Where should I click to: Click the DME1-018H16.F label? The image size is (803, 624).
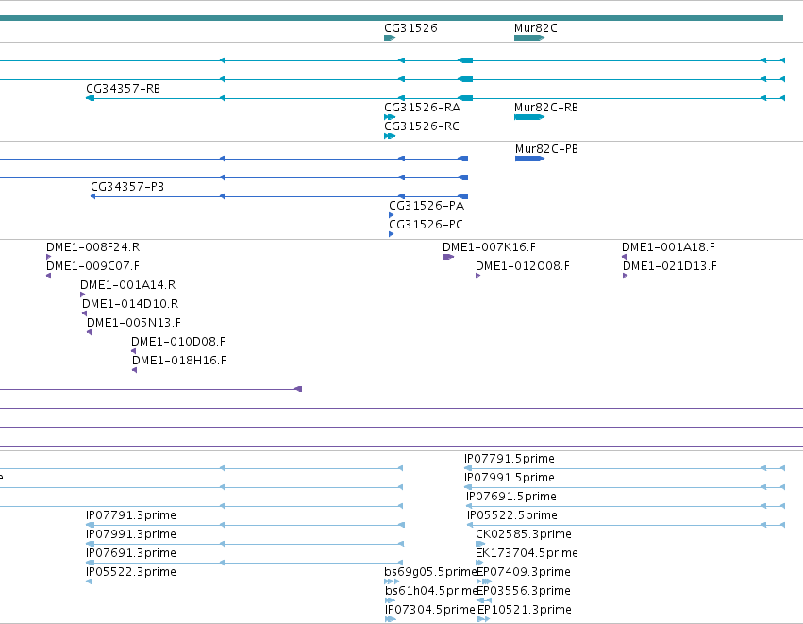pos(179,362)
